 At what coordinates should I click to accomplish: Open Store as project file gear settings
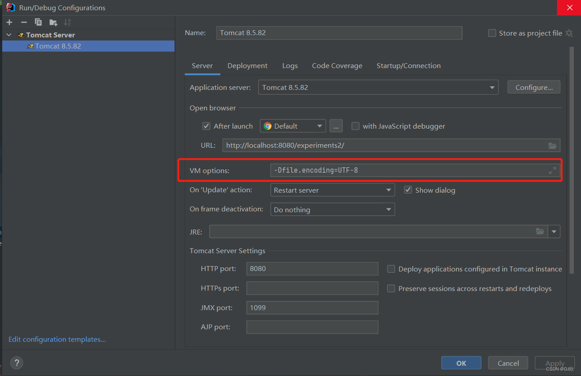point(569,33)
